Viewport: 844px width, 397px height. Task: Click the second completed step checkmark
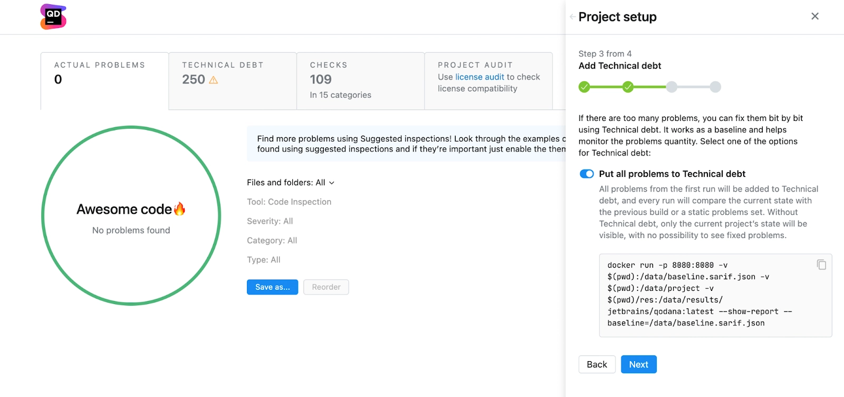628,87
